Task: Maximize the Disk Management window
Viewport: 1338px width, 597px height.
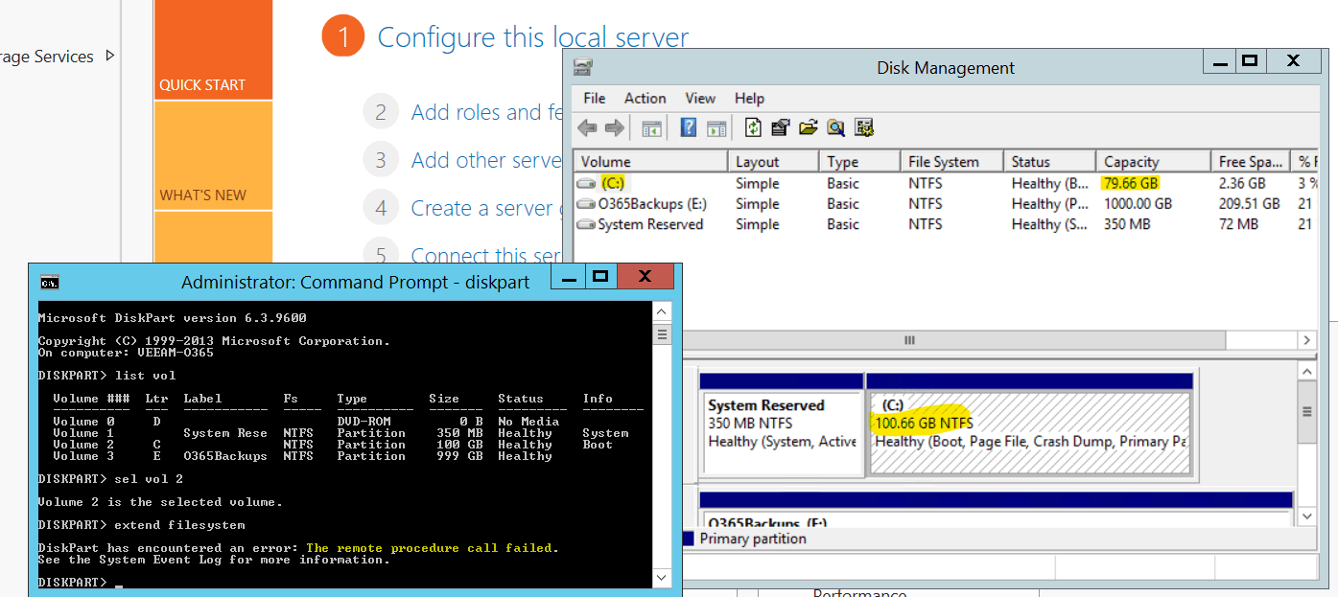Action: [1249, 61]
